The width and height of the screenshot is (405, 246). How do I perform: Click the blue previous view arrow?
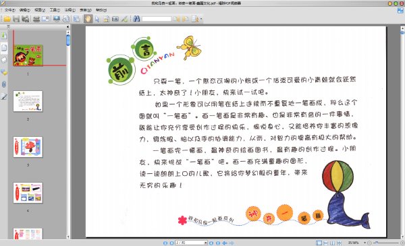225,243
